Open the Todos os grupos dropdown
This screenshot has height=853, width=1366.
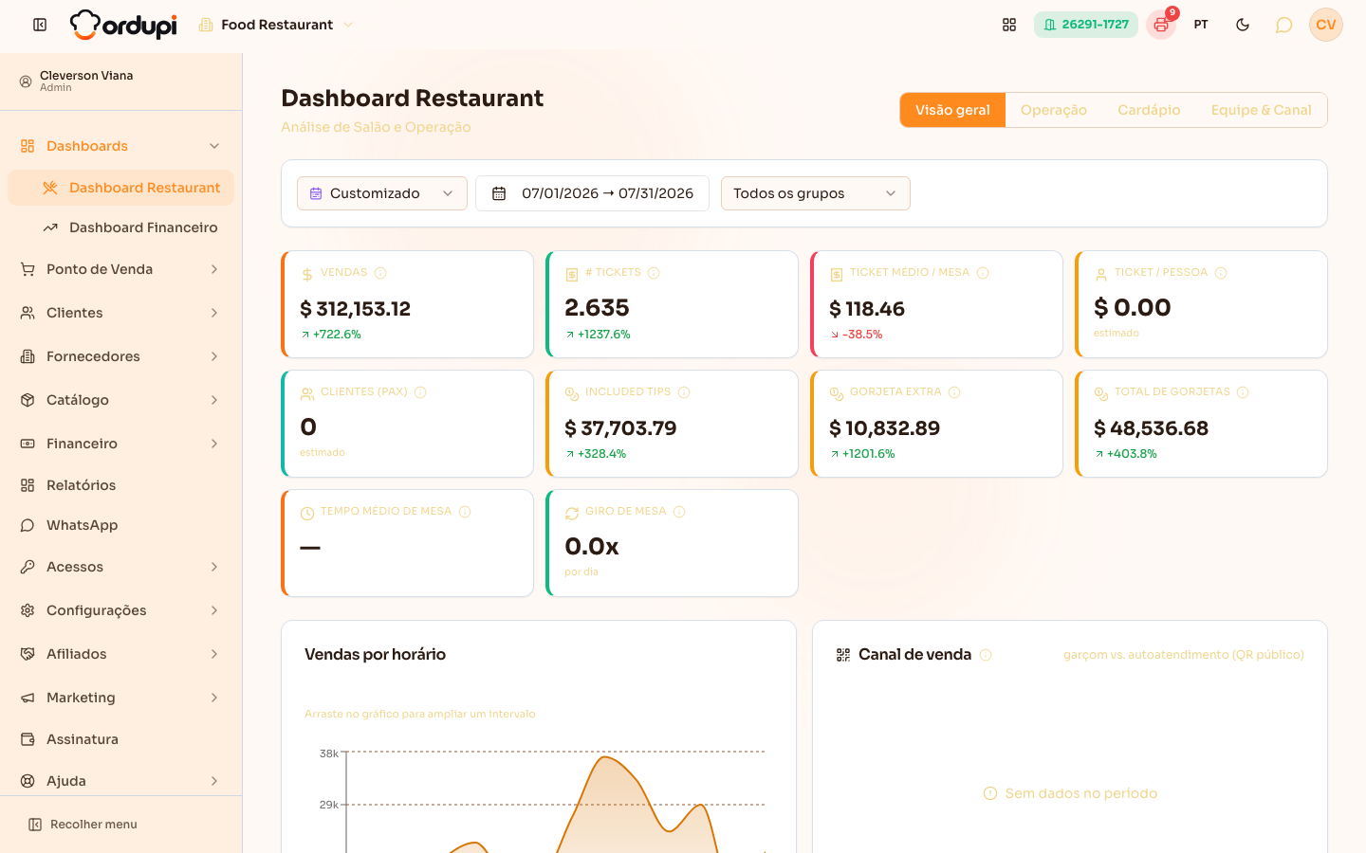coord(816,193)
